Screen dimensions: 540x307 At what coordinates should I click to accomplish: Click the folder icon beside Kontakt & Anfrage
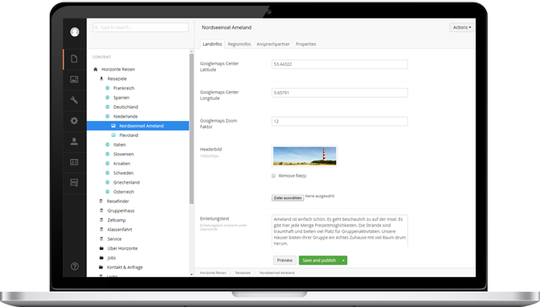click(x=101, y=267)
